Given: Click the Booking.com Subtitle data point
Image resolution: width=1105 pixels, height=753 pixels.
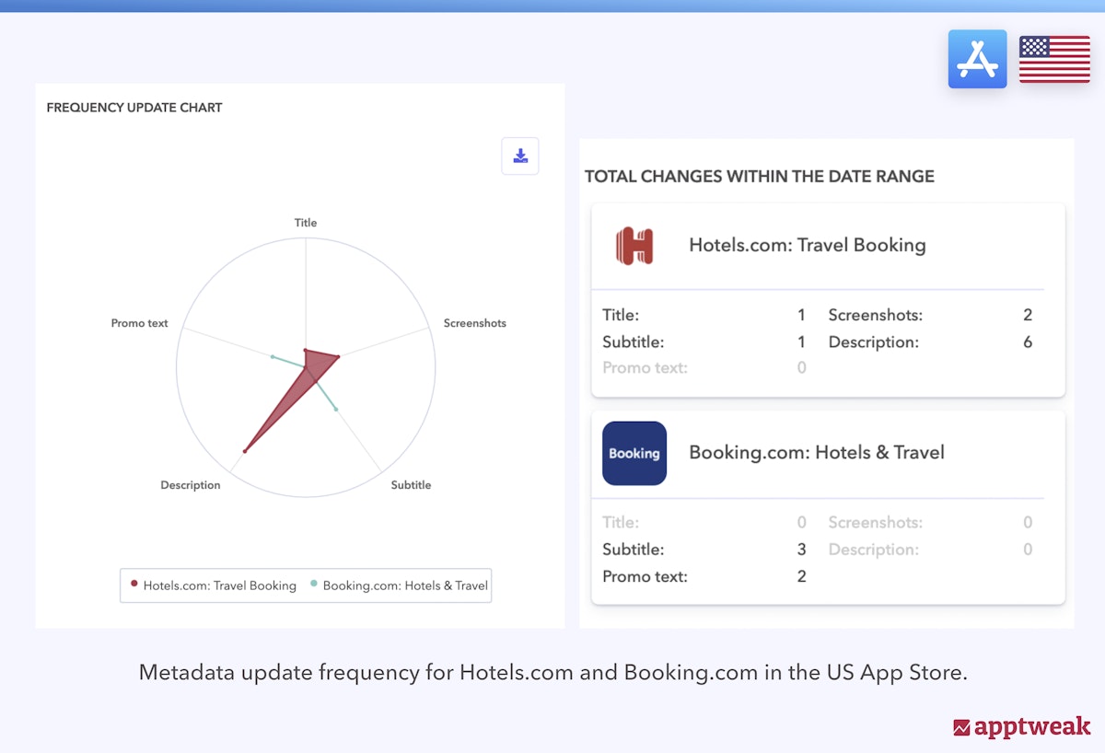Looking at the screenshot, I should point(336,409).
